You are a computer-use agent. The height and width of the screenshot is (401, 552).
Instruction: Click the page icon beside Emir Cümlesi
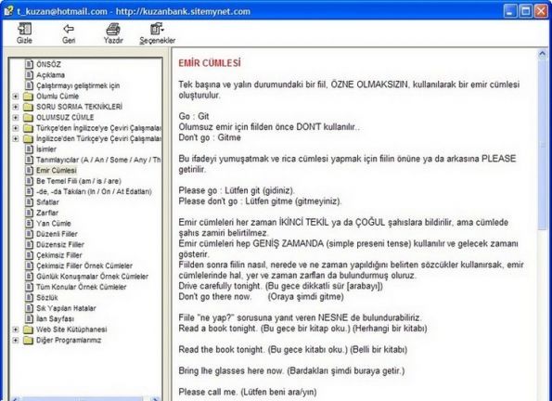[x=29, y=170]
